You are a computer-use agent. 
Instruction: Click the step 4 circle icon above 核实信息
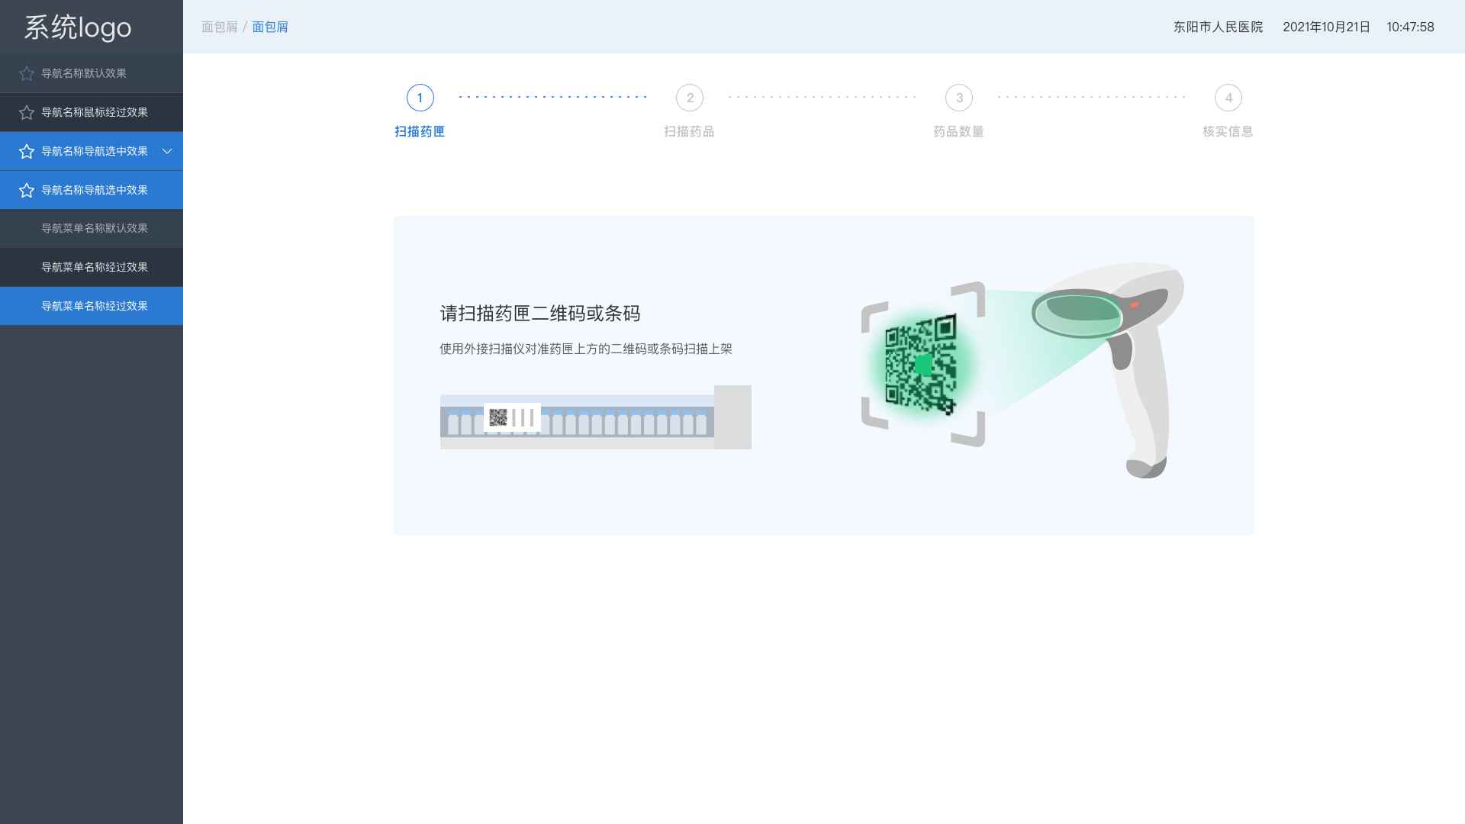coord(1228,98)
